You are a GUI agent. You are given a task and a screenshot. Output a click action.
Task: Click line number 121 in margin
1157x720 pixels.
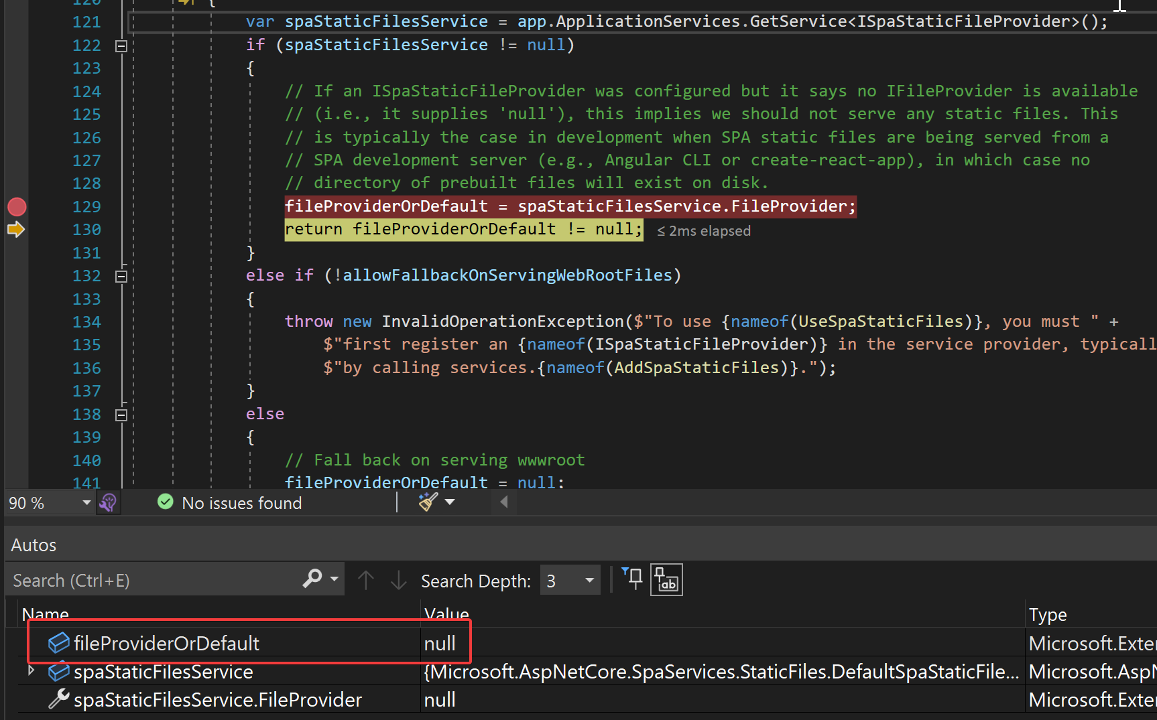[x=86, y=22]
